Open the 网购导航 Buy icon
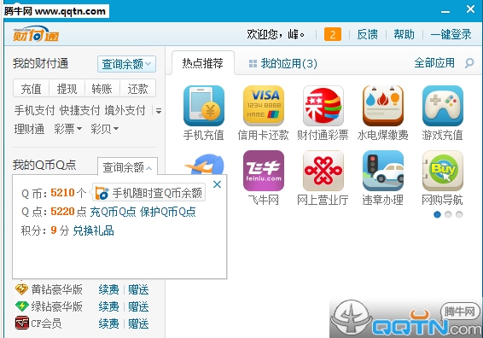Viewport: 483px width, 338px height. coord(443,171)
